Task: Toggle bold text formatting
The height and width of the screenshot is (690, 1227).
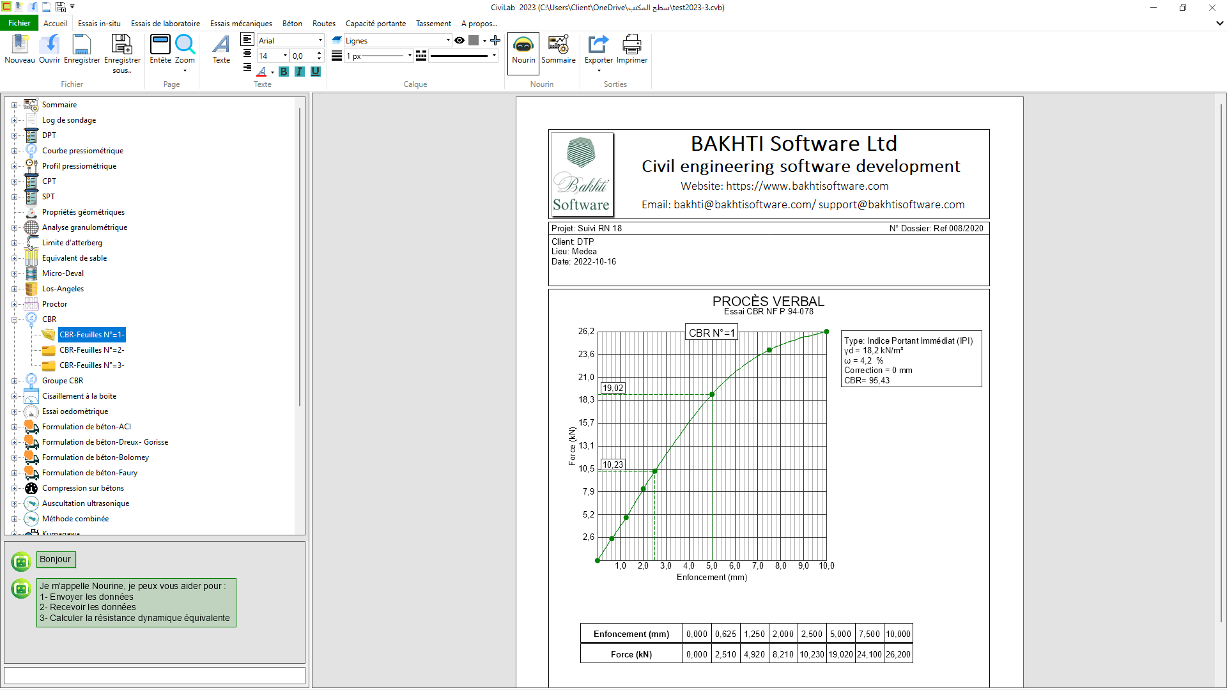Action: (284, 72)
